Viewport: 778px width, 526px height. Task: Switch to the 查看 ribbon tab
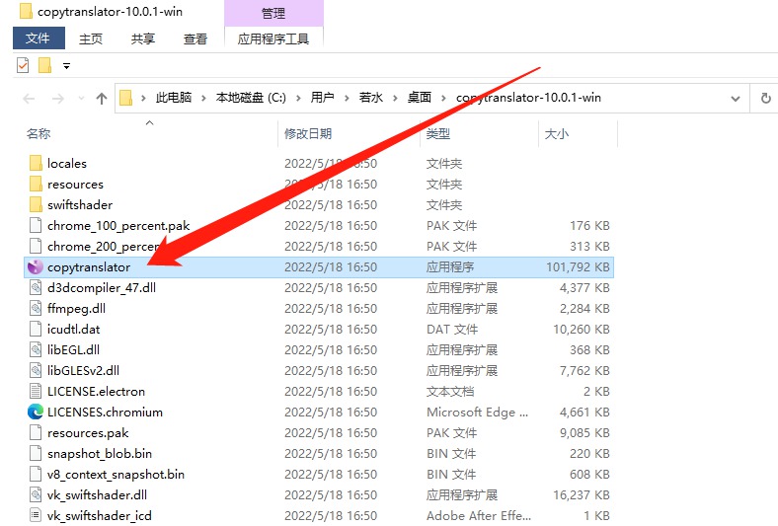click(195, 38)
